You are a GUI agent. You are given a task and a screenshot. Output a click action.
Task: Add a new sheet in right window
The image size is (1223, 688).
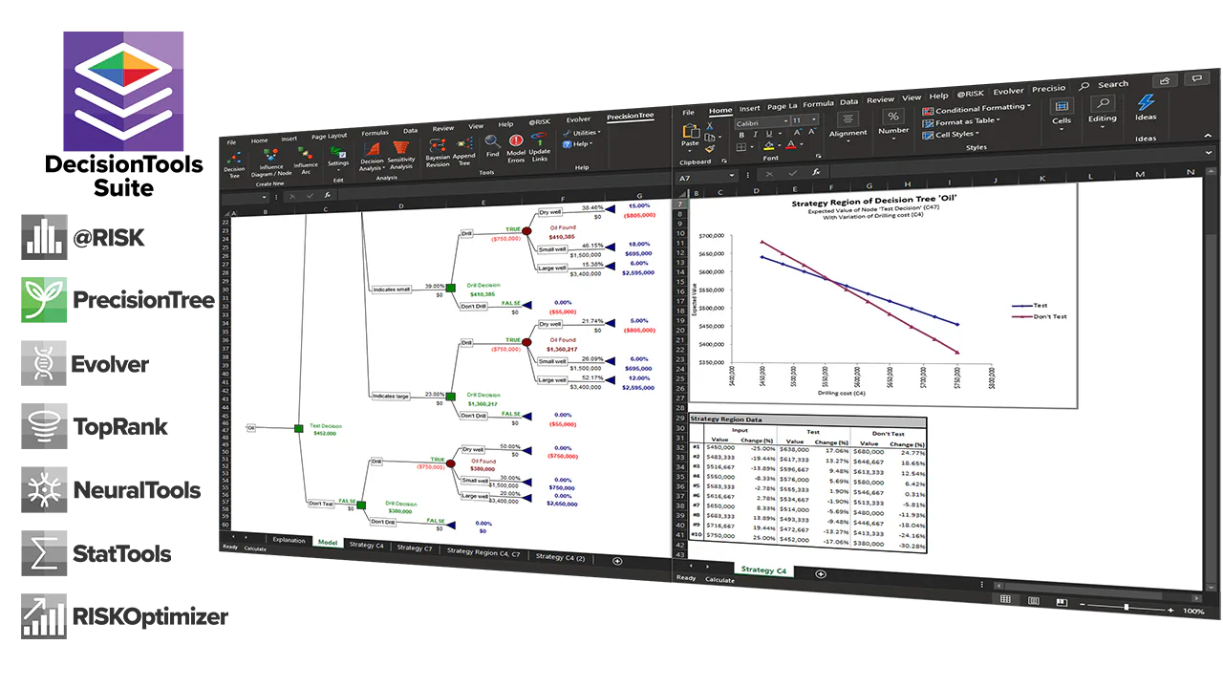(821, 573)
